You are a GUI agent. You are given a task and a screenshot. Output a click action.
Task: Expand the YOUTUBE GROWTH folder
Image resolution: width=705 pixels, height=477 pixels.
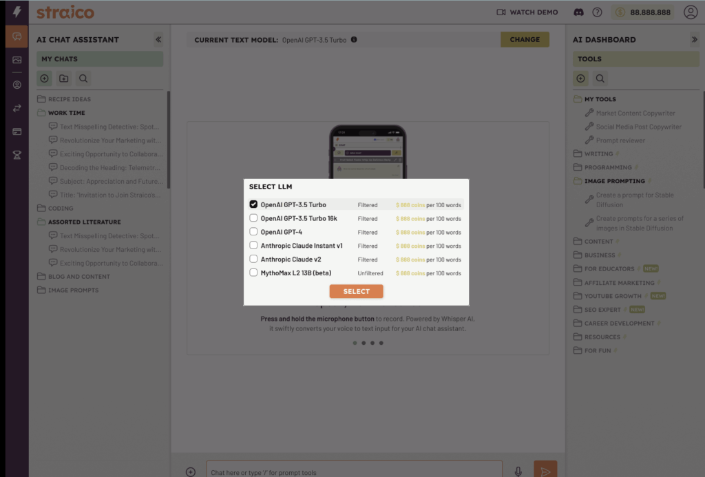pyautogui.click(x=607, y=296)
